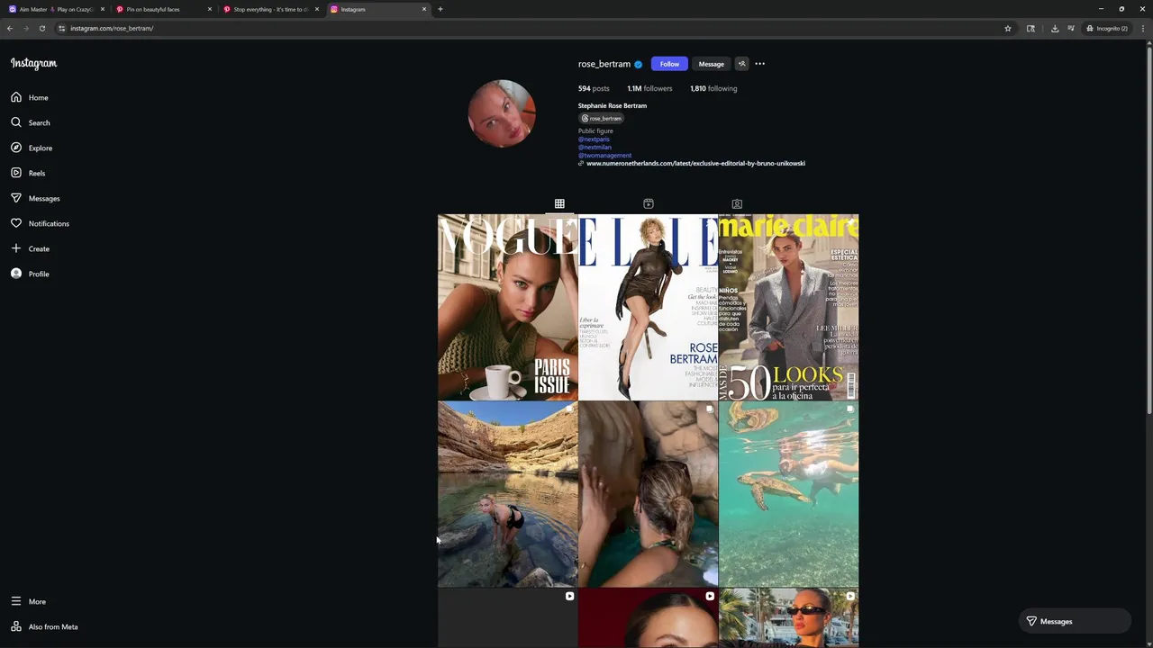
Task: Open the More hamburger menu
Action: (28, 601)
